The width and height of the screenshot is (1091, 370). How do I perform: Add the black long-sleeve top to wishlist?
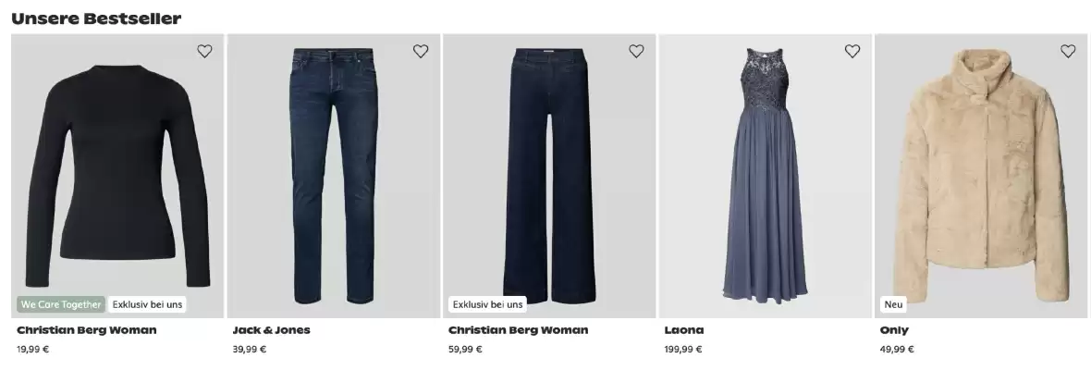click(204, 51)
